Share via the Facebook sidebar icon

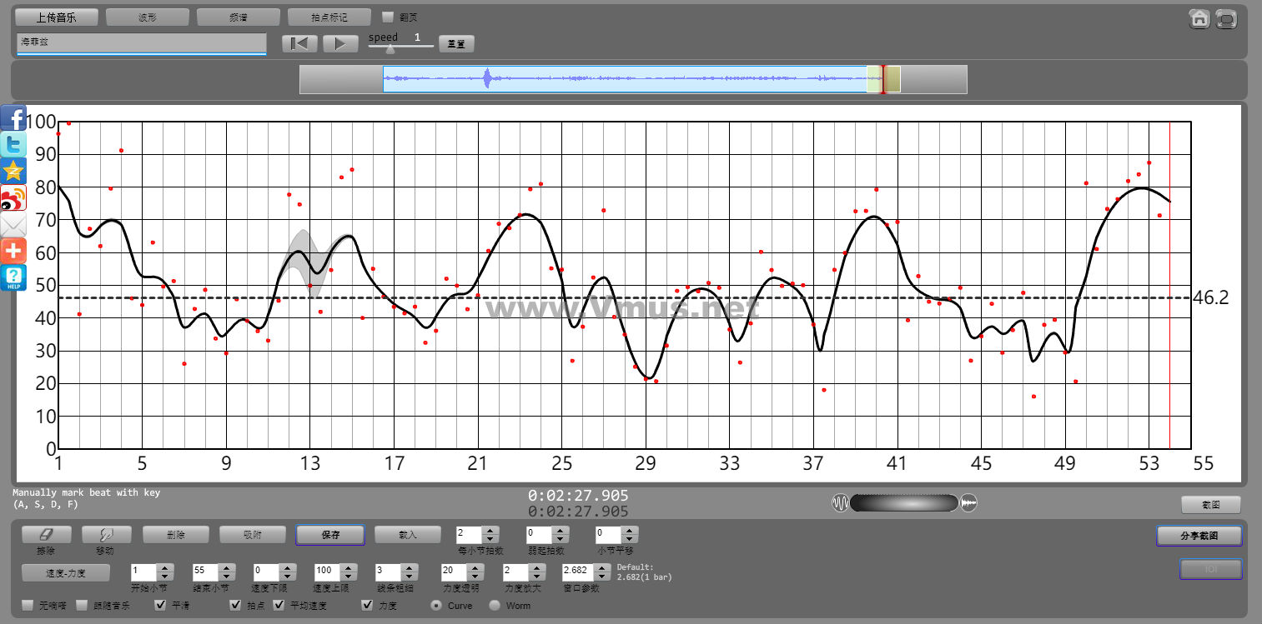point(13,119)
